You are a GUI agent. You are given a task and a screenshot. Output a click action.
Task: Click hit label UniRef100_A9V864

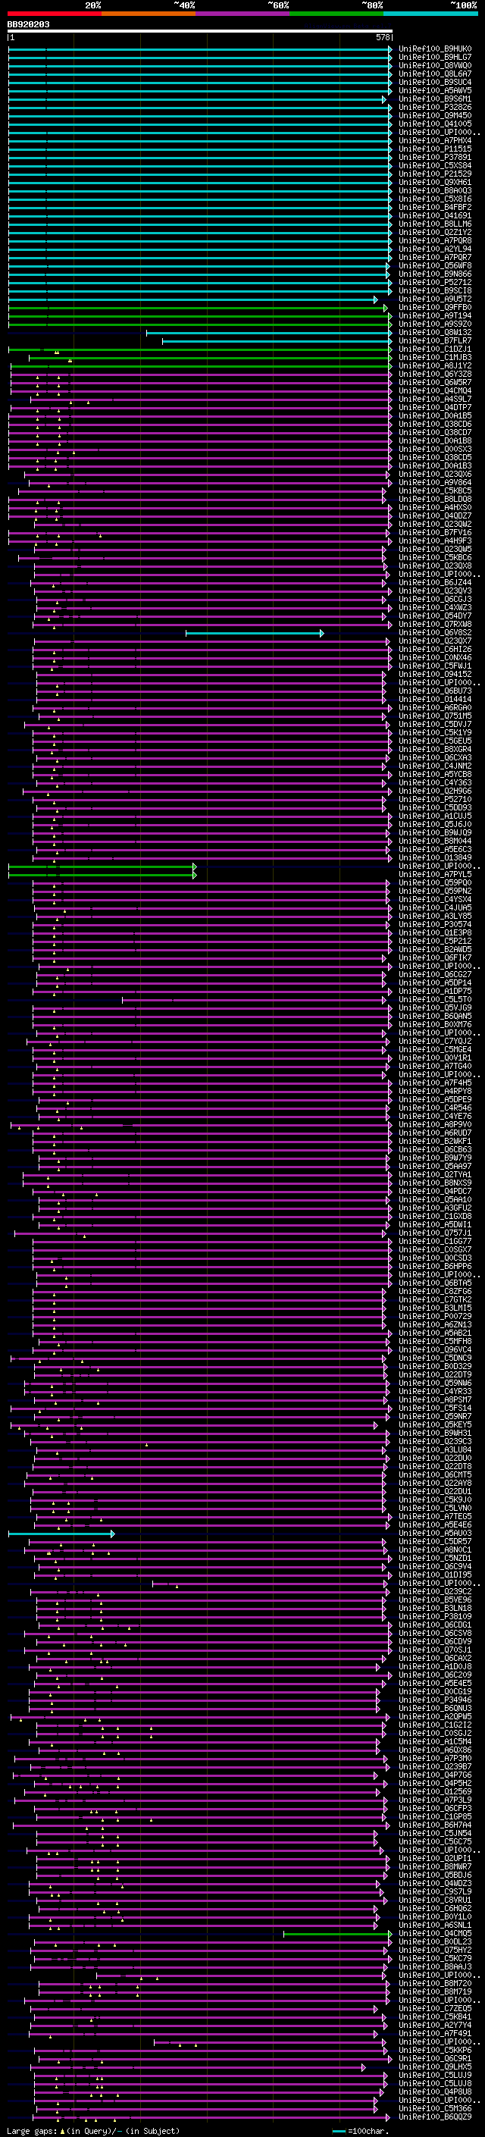point(435,483)
